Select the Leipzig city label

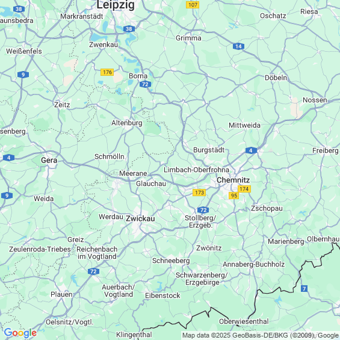pyautogui.click(x=116, y=5)
